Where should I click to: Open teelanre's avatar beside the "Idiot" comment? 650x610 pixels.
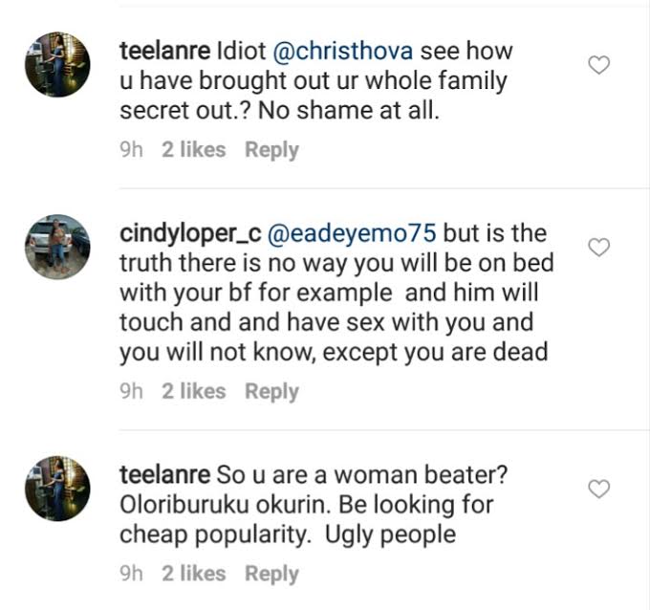pyautogui.click(x=57, y=63)
